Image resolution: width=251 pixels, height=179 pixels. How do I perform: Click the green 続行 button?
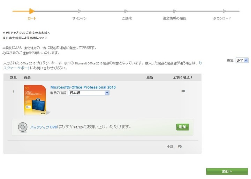point(227,171)
